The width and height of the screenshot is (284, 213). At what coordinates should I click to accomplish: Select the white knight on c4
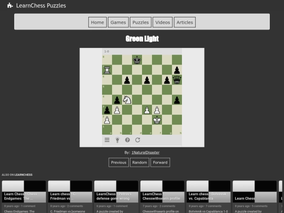click(x=127, y=99)
